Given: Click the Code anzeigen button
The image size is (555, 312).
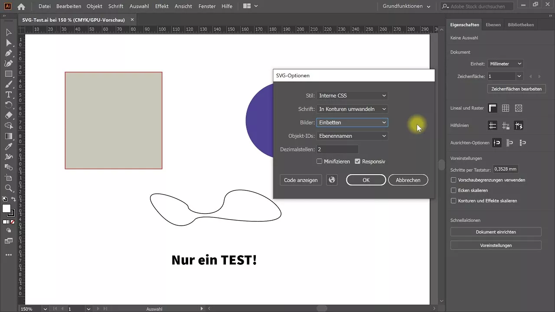Looking at the screenshot, I should [x=300, y=180].
